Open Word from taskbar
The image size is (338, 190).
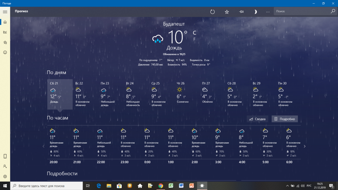(181, 186)
